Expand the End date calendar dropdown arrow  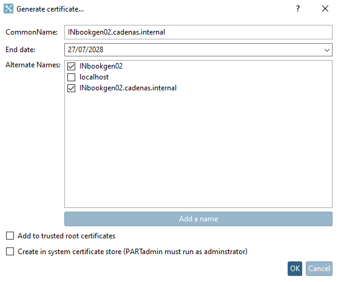pos(327,50)
